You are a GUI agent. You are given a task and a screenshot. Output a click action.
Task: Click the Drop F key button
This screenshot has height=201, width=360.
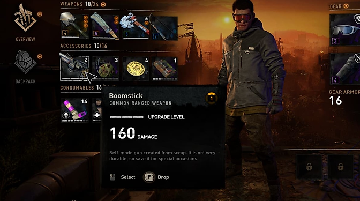(149, 177)
